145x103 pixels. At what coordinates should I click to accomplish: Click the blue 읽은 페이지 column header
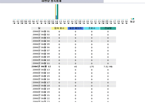pos(76,28)
